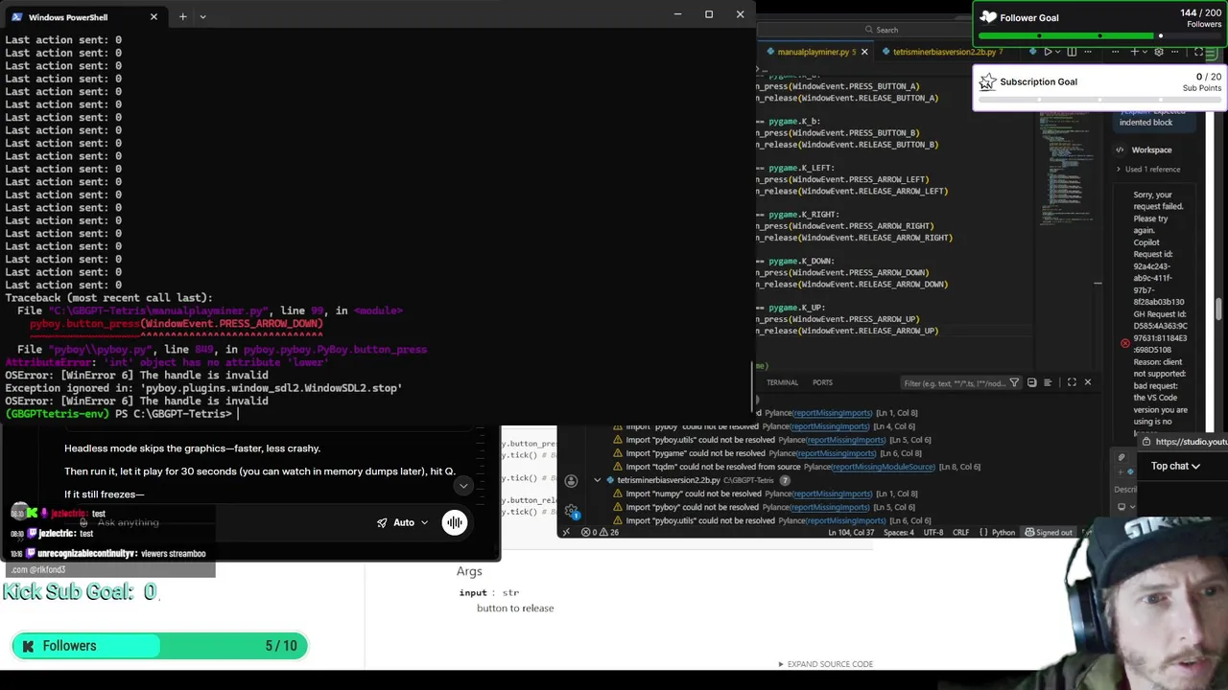Open the run options dropdown beside play
The height and width of the screenshot is (690, 1228).
click(x=1058, y=52)
